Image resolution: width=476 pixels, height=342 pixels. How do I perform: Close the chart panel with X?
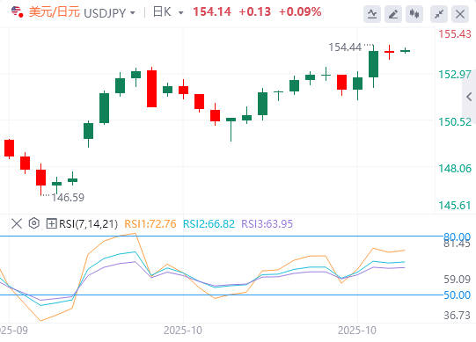tap(460, 14)
